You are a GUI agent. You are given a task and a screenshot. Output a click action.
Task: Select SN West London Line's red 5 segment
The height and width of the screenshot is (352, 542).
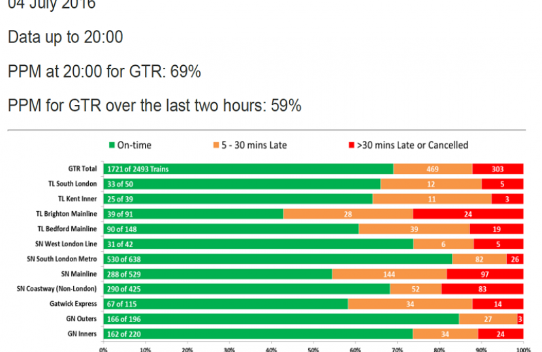coord(498,244)
